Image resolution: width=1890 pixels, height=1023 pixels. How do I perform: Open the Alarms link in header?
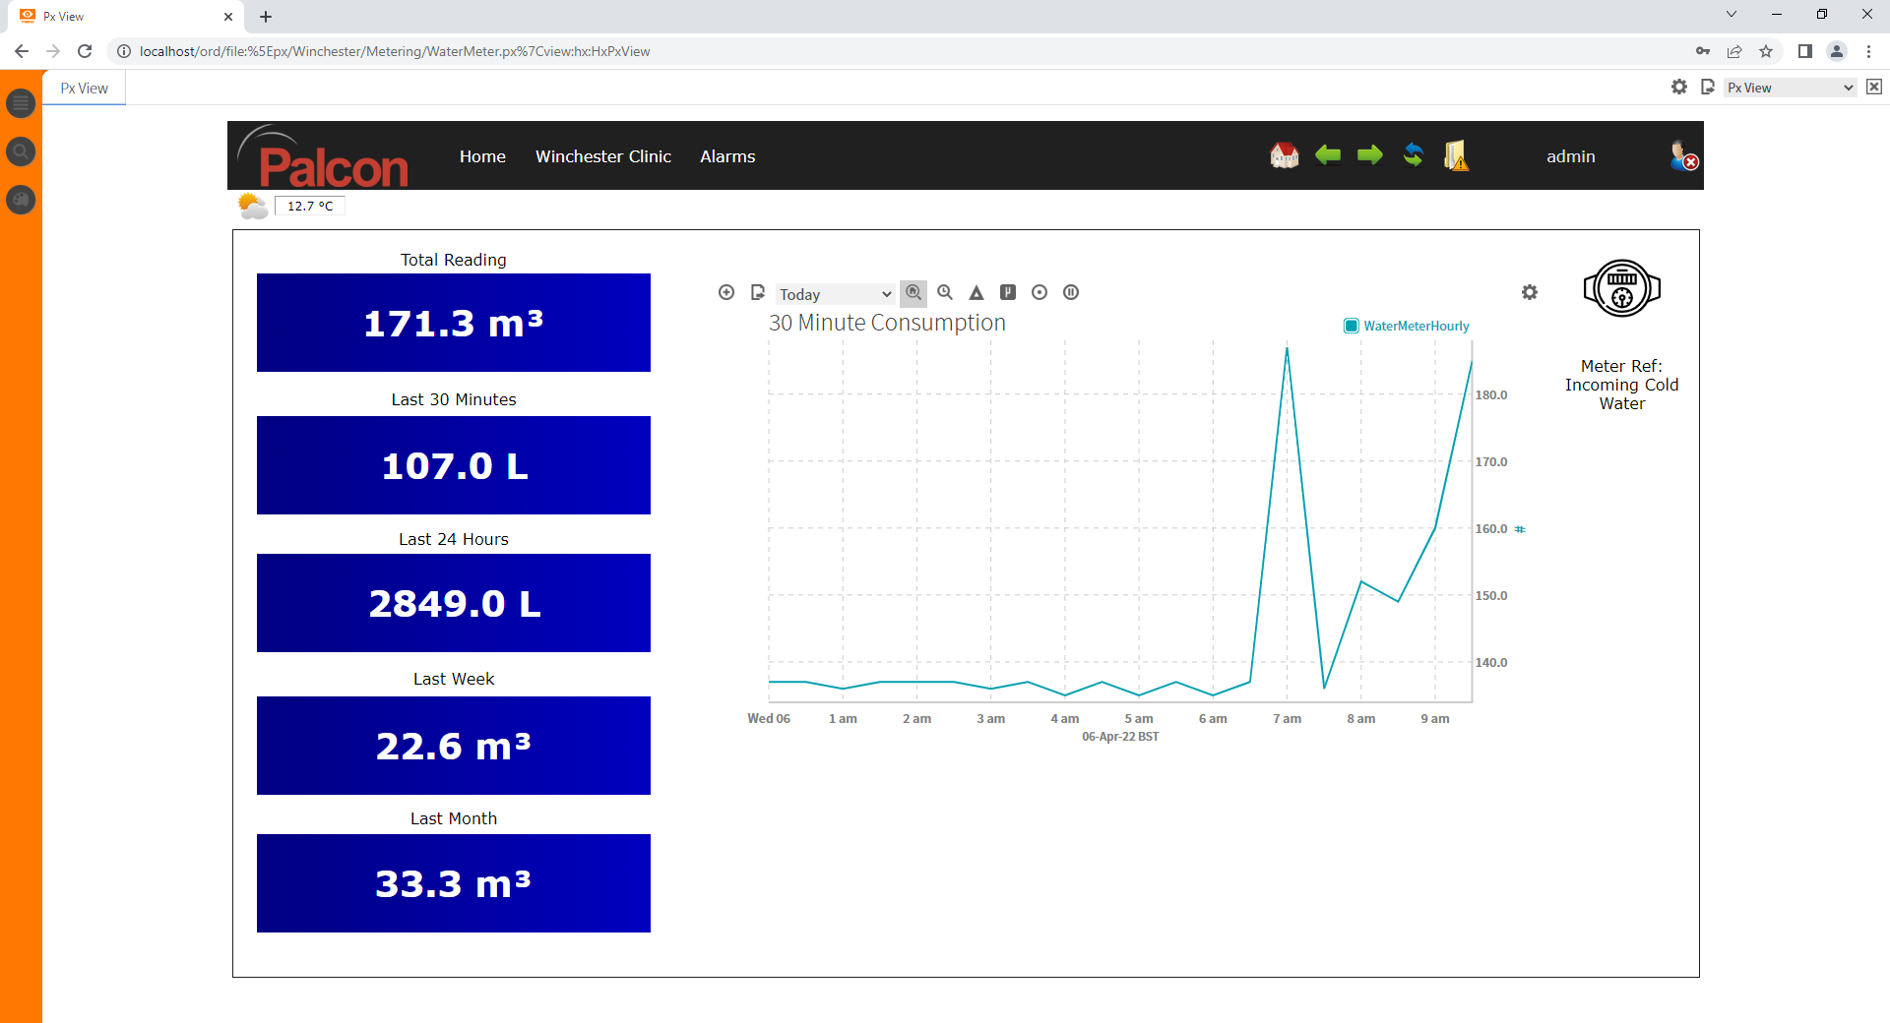click(x=727, y=156)
